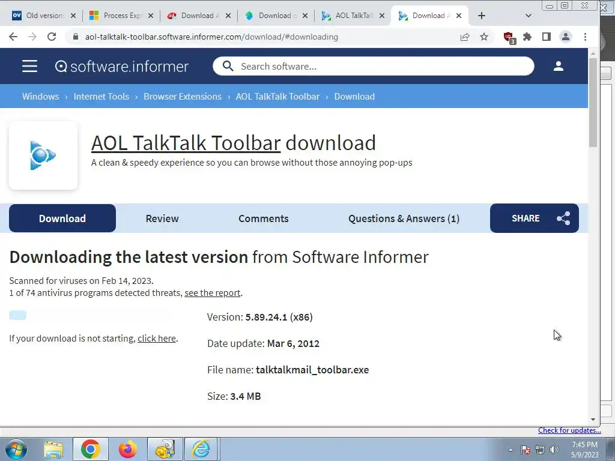Open the hamburger menu on Software Informer
This screenshot has height=461, width=615.
30,66
